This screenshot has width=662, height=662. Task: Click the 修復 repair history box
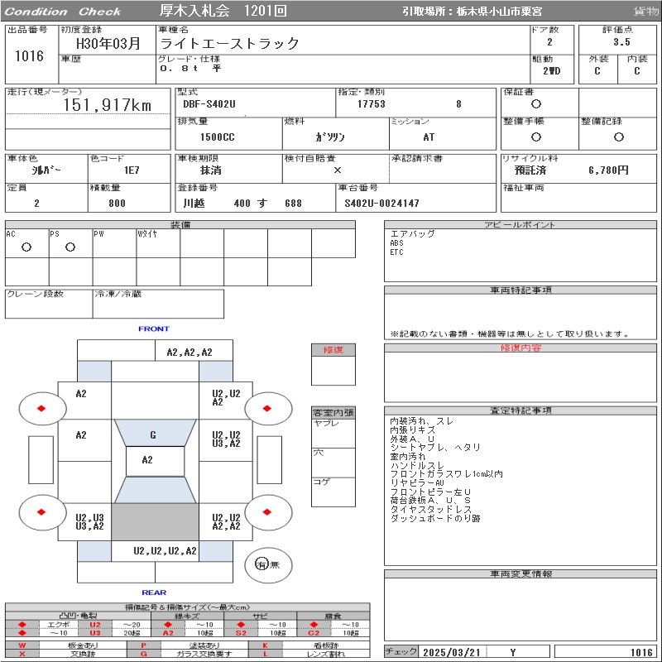(333, 364)
